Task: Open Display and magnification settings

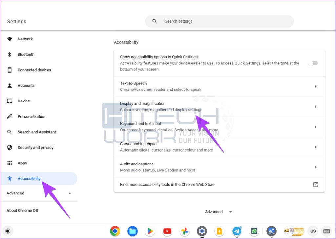Action: point(219,107)
